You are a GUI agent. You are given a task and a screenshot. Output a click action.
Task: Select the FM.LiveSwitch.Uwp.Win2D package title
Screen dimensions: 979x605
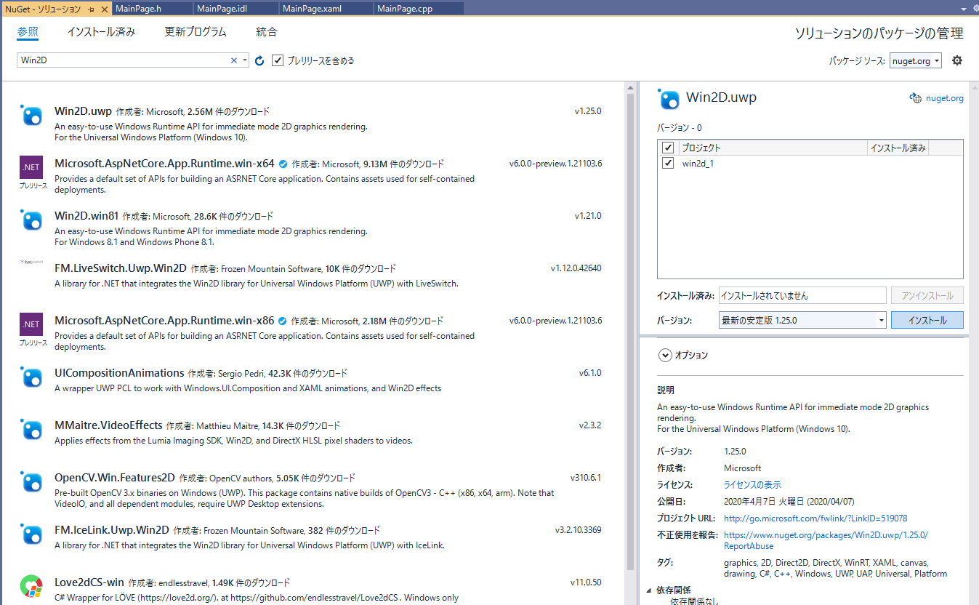coord(121,268)
